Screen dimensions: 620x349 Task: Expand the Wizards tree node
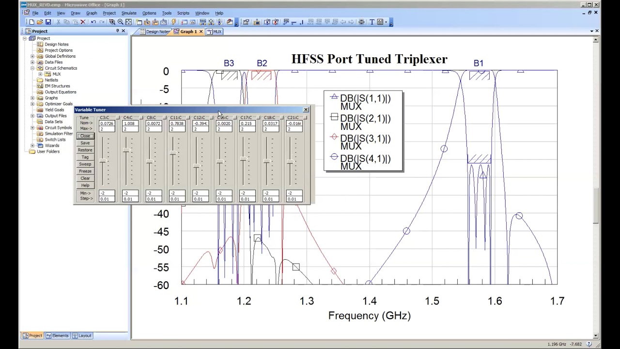(x=32, y=145)
